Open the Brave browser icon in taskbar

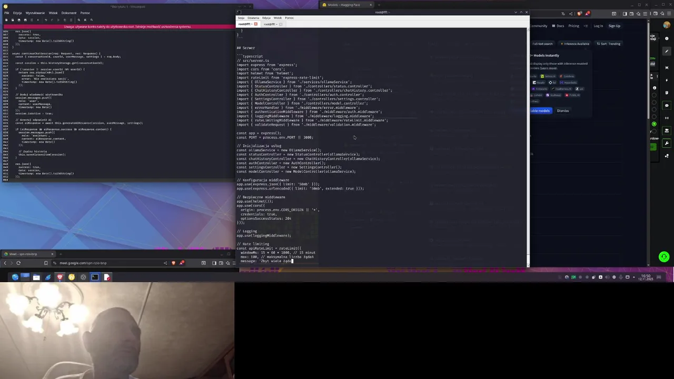[x=60, y=277]
